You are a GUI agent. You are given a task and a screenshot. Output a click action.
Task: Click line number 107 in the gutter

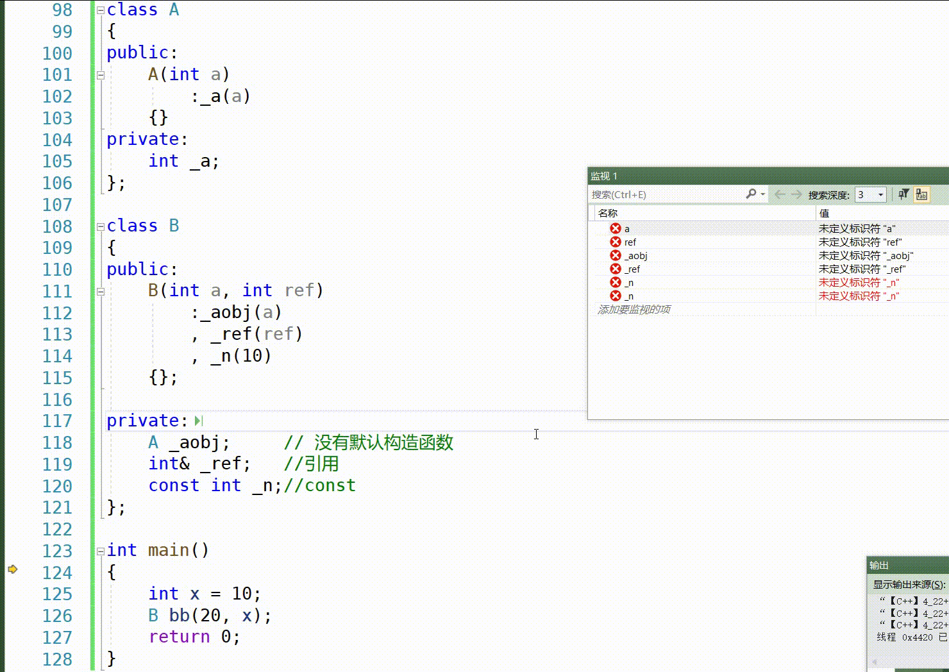pos(57,205)
